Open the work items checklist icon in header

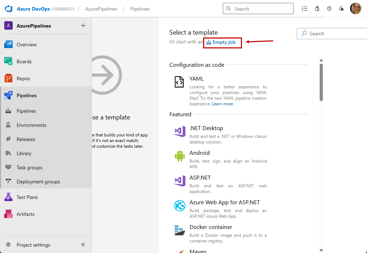pyautogui.click(x=304, y=9)
